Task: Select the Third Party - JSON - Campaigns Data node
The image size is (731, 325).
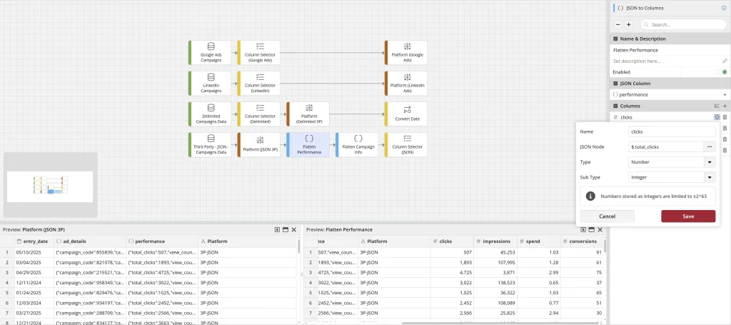Action: [210, 144]
